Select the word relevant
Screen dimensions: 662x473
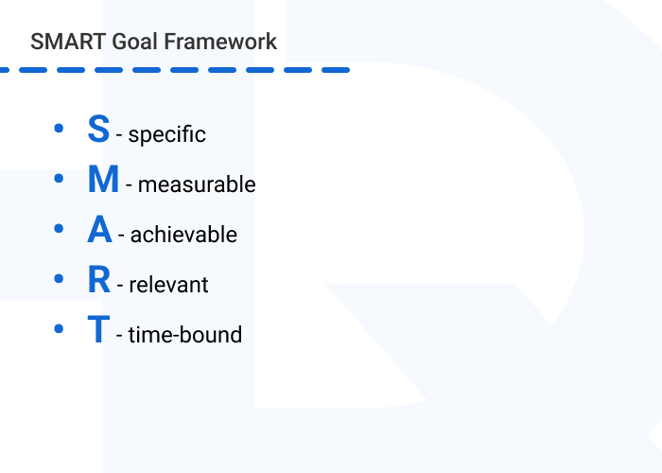tap(167, 285)
